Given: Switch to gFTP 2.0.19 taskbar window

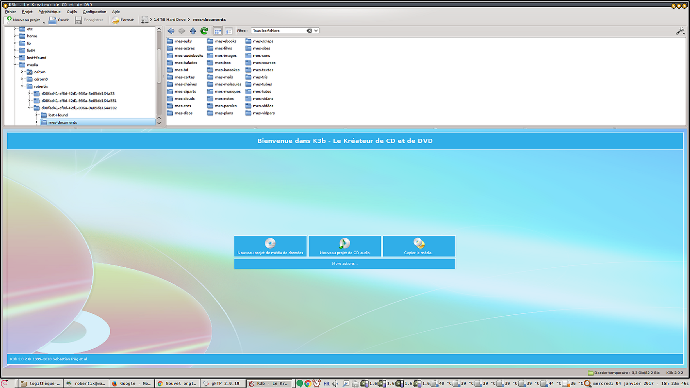Looking at the screenshot, I should pos(223,383).
